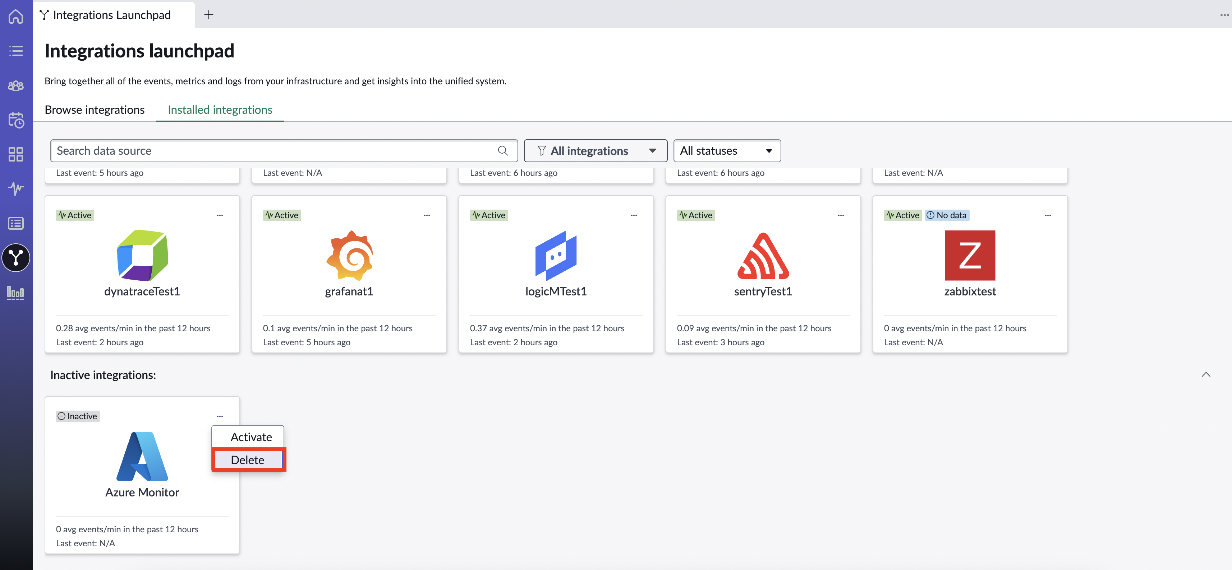Add a new tab with plus icon
The width and height of the screenshot is (1232, 570).
pyautogui.click(x=208, y=15)
